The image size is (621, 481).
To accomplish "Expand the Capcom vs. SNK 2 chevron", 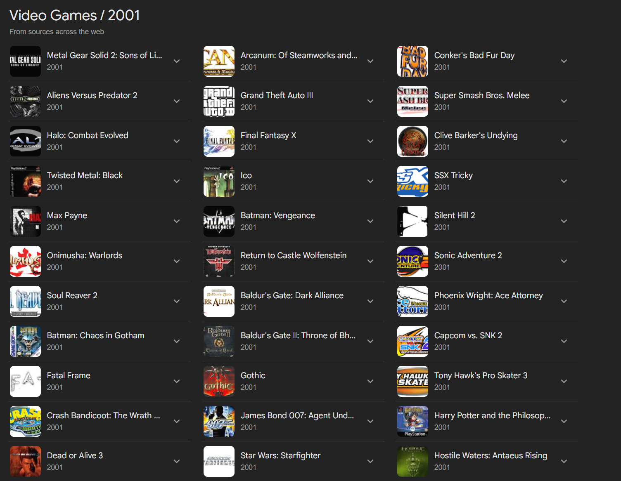I will [x=564, y=341].
